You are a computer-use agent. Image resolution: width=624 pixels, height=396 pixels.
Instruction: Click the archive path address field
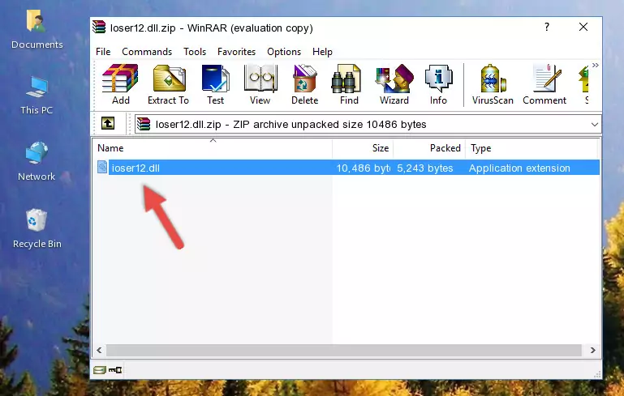[x=368, y=125]
